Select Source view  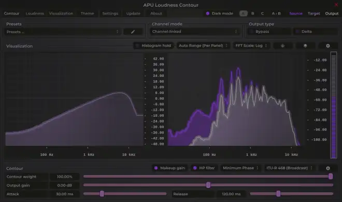296,14
